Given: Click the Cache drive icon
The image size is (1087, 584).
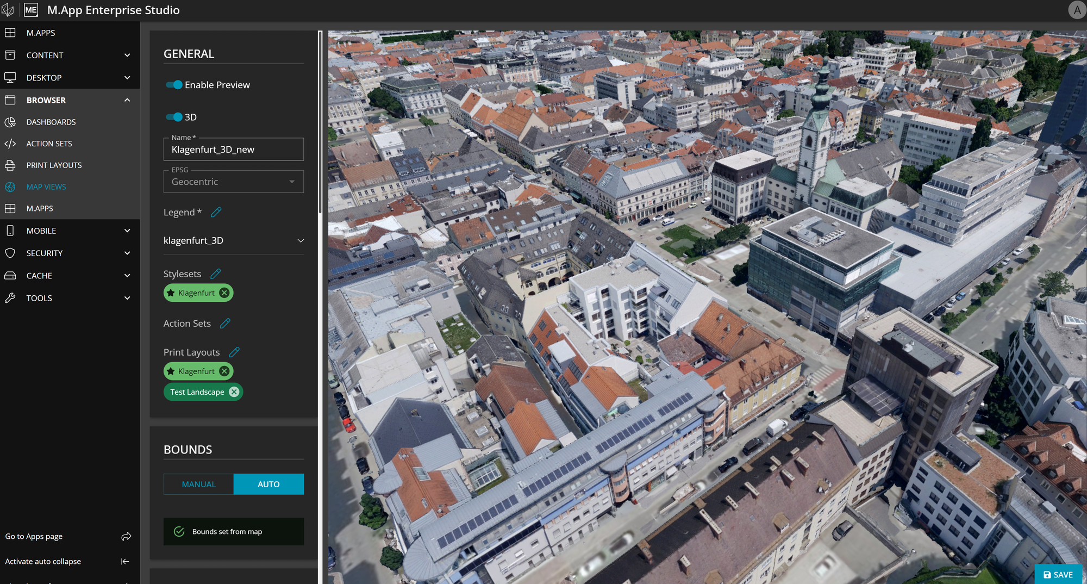Looking at the screenshot, I should click(10, 276).
